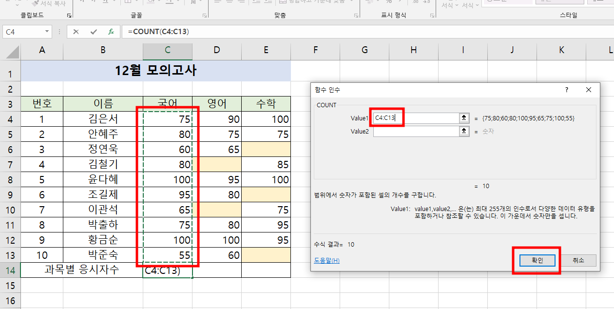
Task: Click the title cell 12월 모의고사
Action: point(156,71)
